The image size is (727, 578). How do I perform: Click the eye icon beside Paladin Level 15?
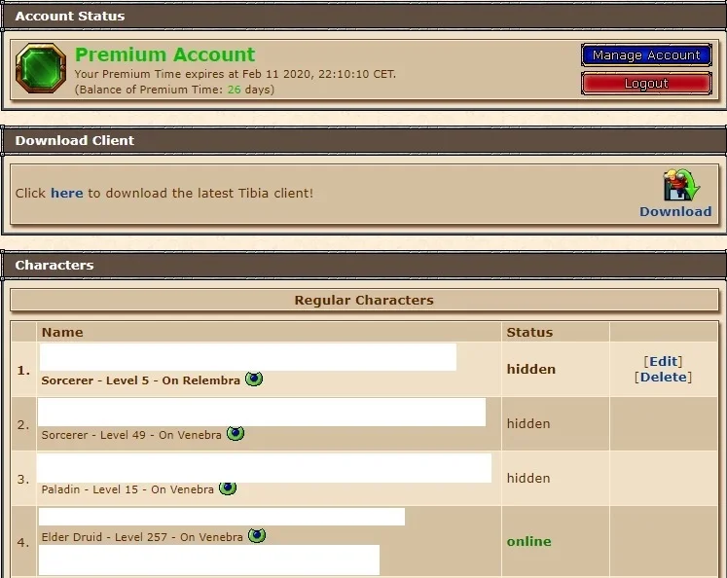pyautogui.click(x=228, y=488)
